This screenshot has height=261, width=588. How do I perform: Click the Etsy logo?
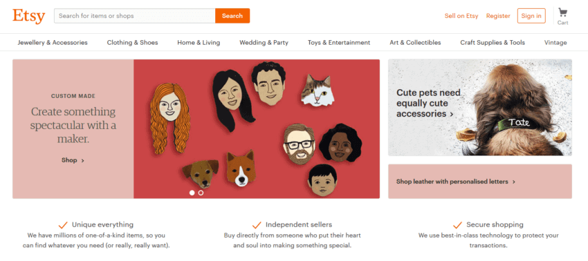28,16
